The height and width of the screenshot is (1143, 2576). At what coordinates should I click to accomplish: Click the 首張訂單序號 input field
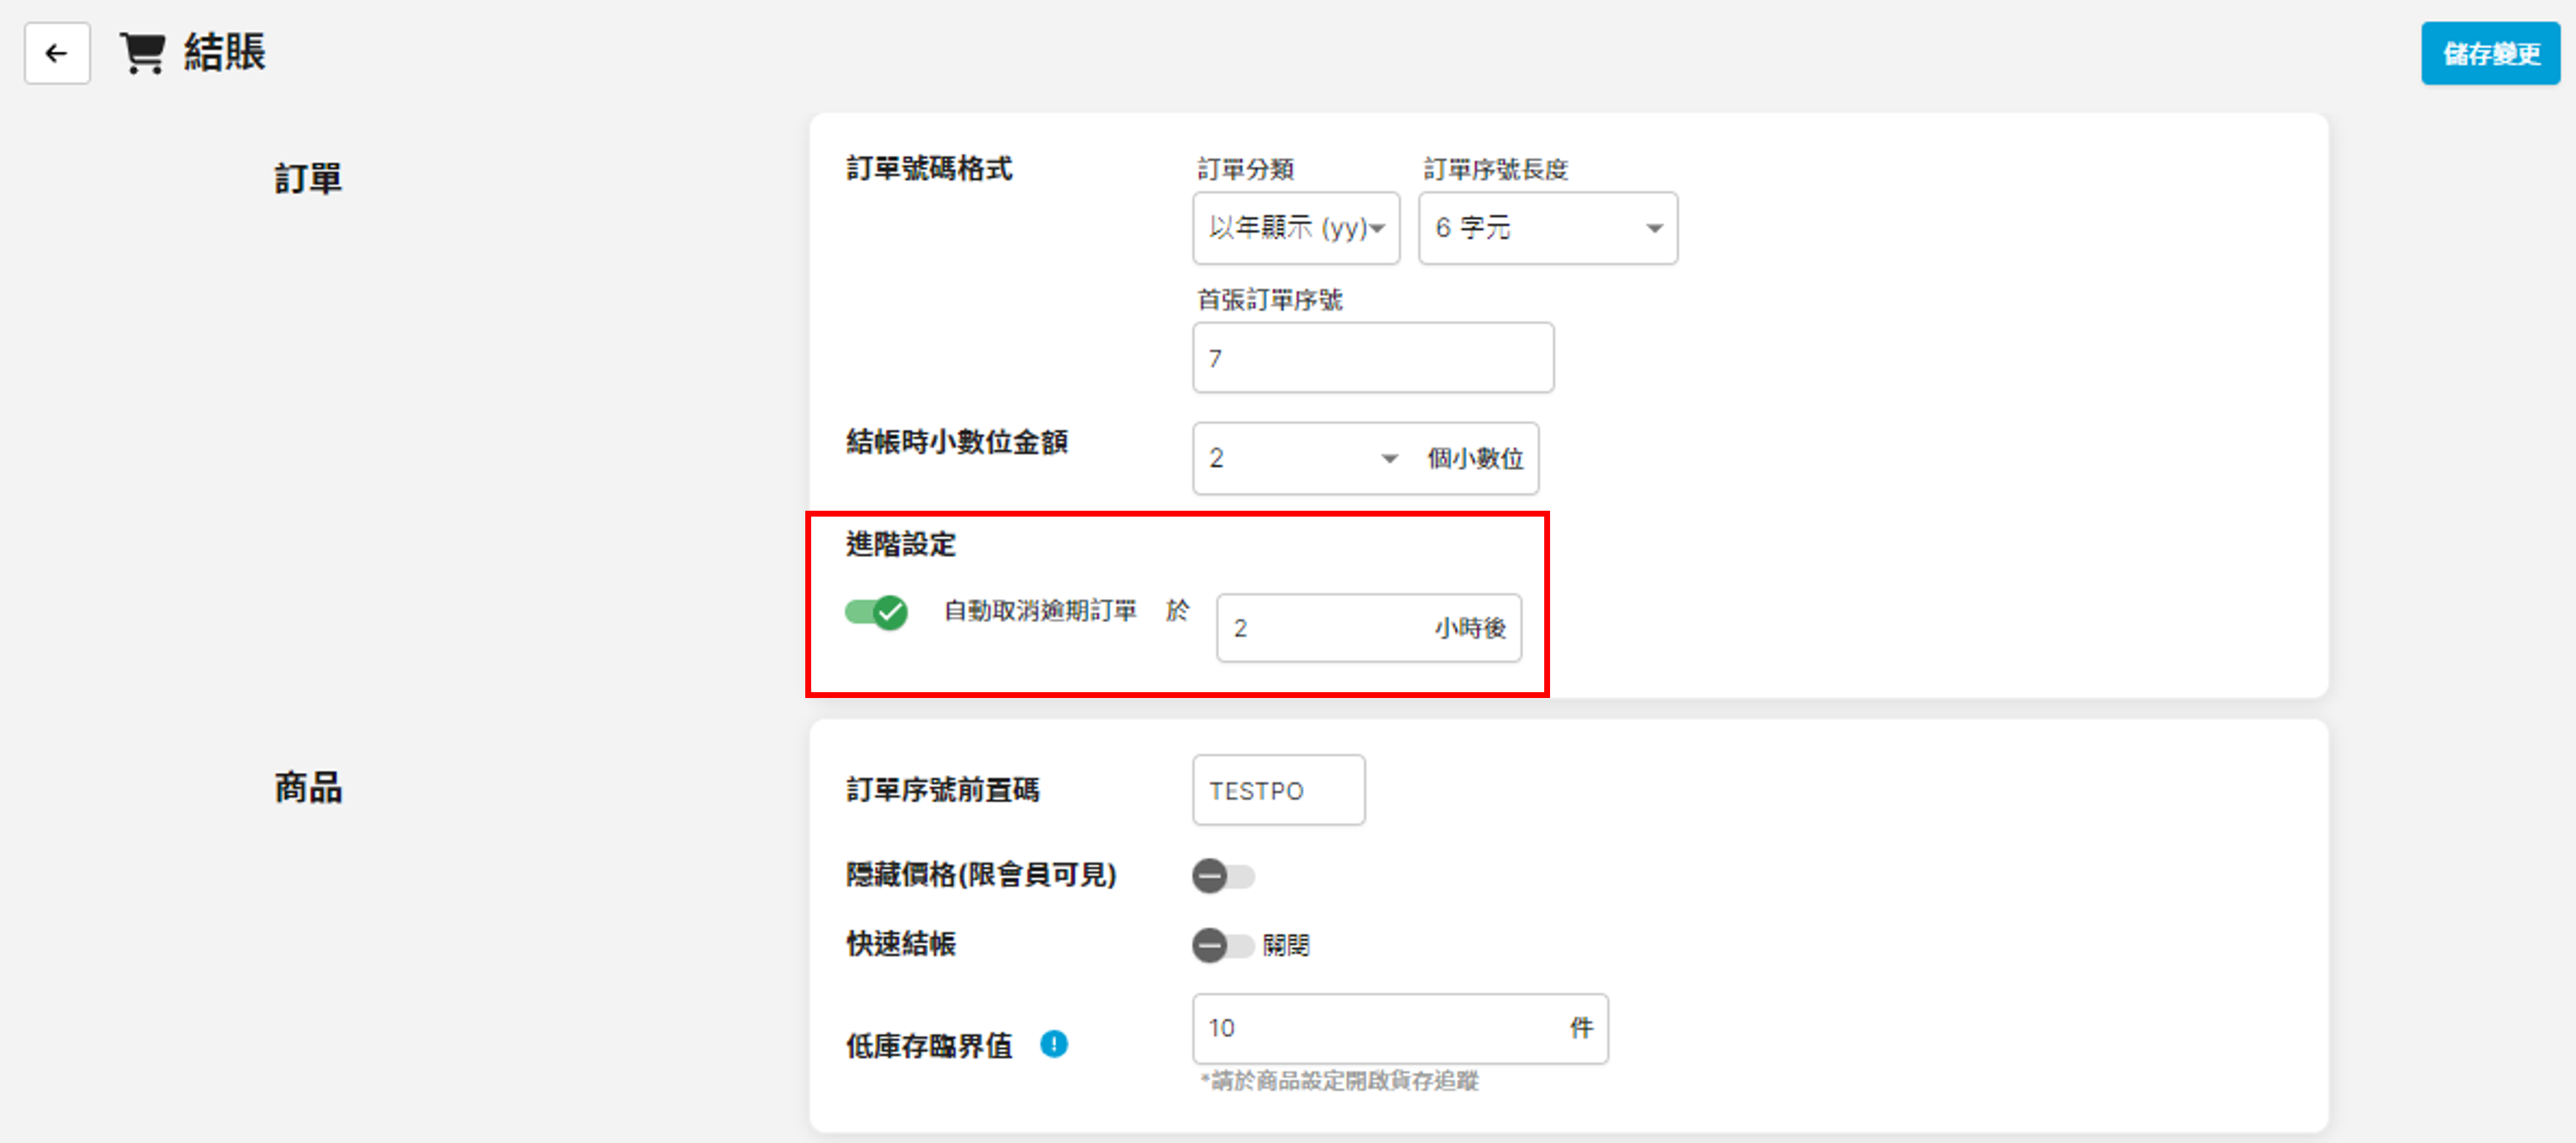coord(1372,358)
